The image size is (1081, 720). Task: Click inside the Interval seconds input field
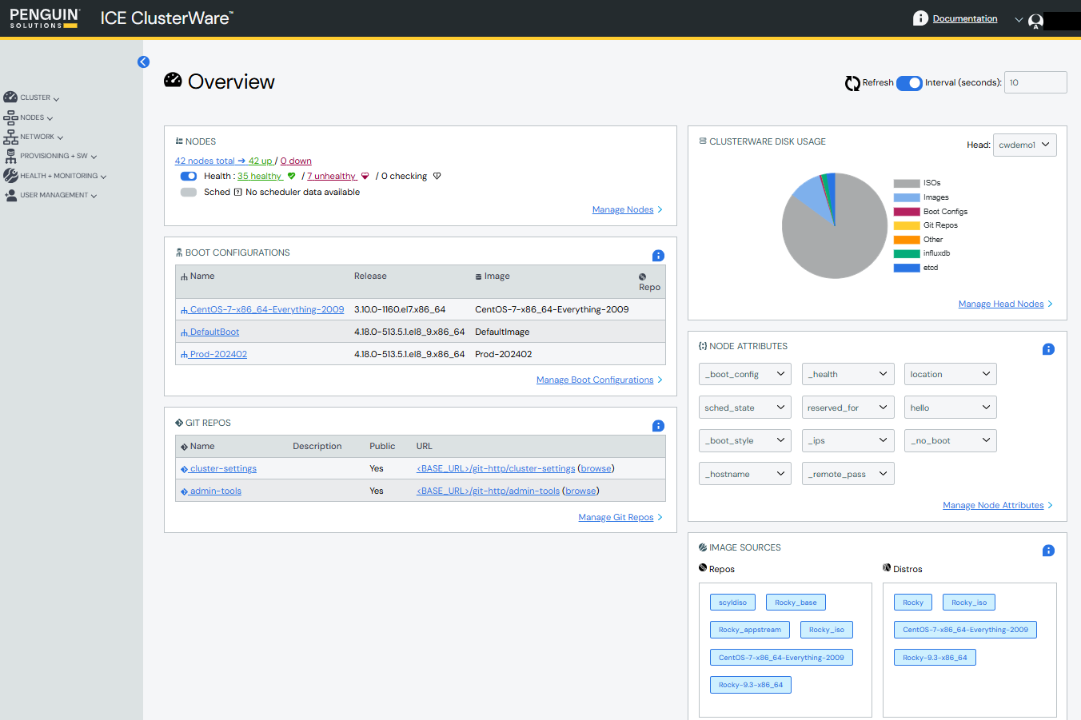(x=1035, y=82)
